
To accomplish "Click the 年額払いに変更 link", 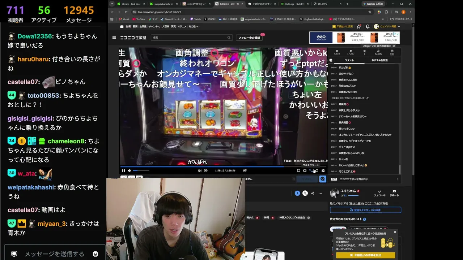I will (x=343, y=26).
